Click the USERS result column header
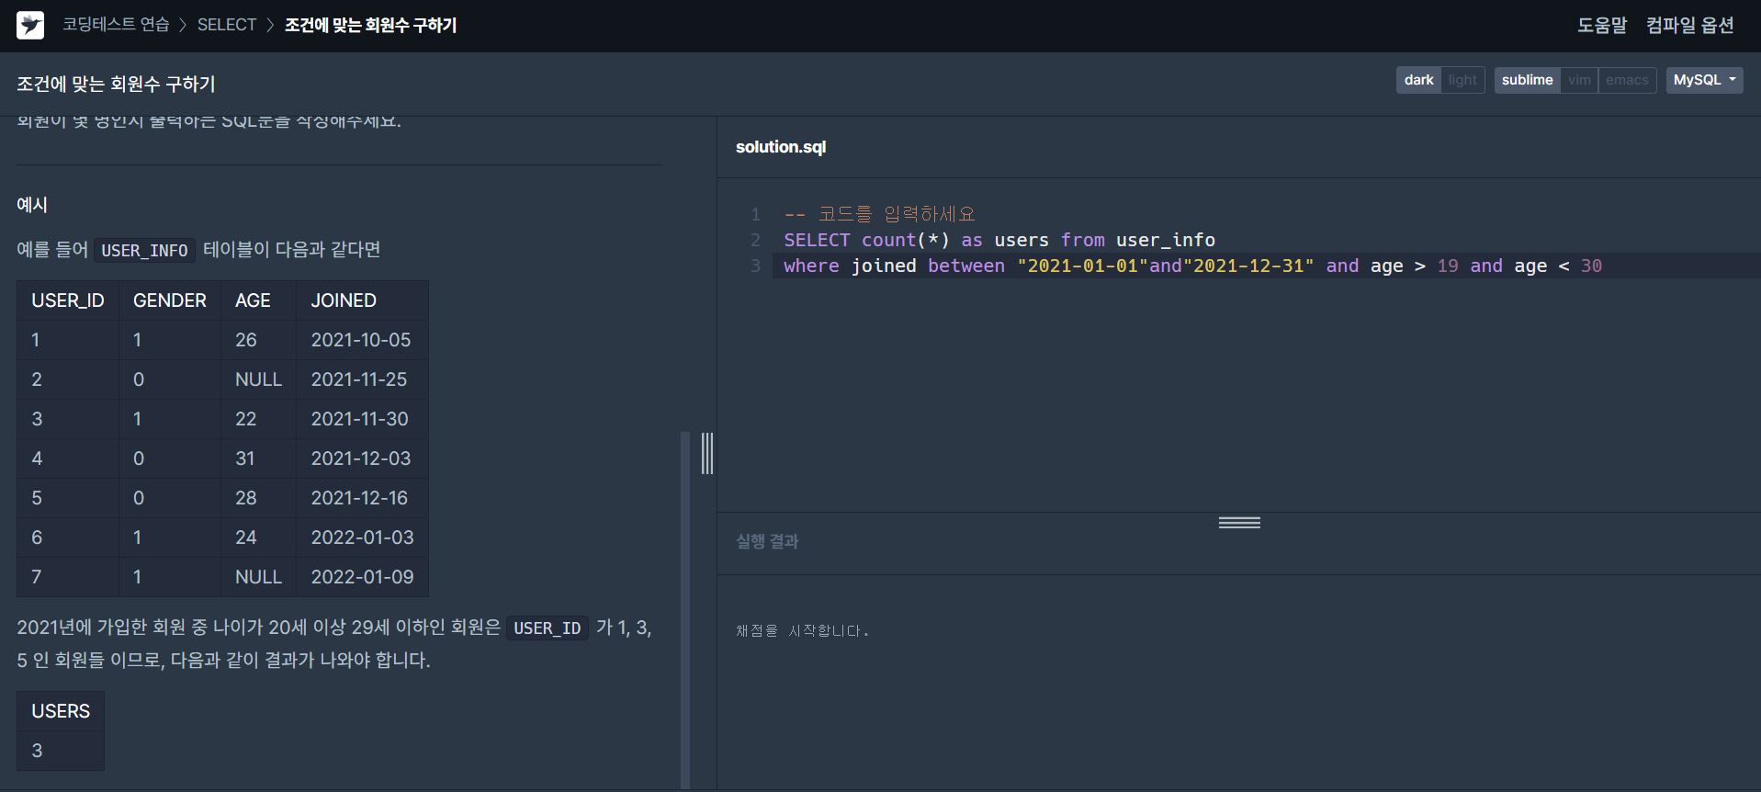1761x792 pixels. pos(61,711)
